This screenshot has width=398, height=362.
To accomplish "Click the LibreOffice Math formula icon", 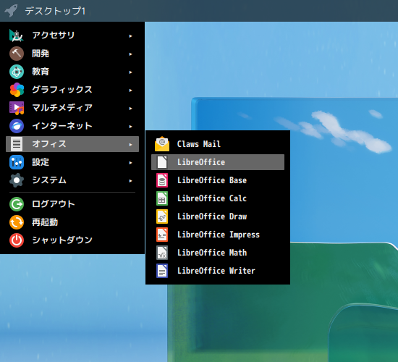I will (x=162, y=253).
